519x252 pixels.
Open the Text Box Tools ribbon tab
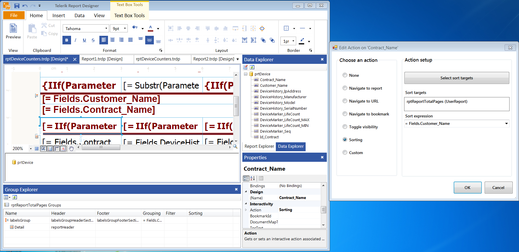point(129,15)
